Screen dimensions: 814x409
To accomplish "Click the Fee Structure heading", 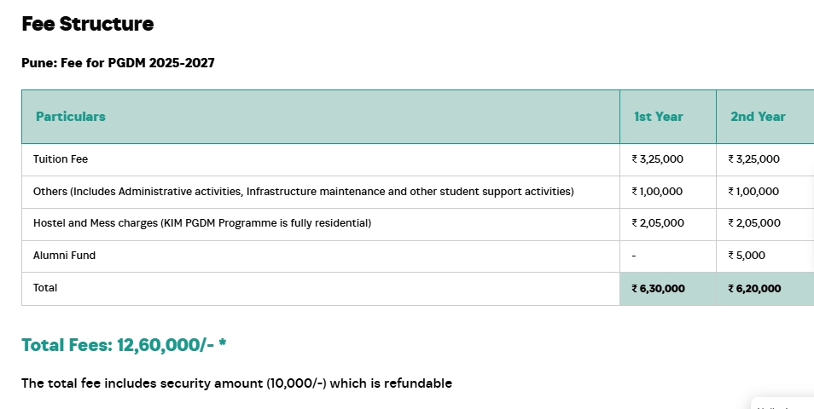I will pyautogui.click(x=88, y=24).
